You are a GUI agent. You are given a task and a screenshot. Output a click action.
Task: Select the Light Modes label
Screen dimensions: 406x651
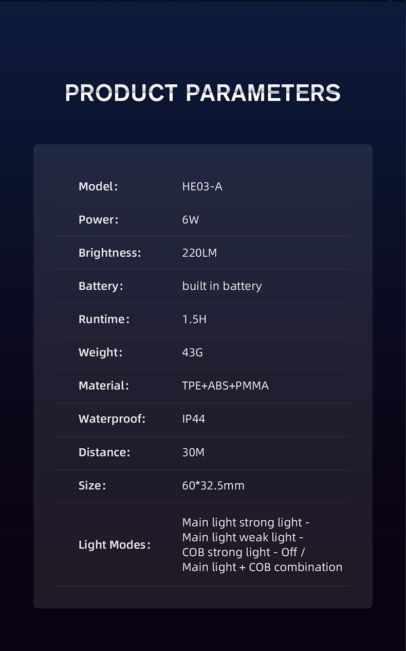click(114, 545)
